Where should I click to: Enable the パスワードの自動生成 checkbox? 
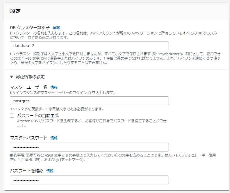point(12,116)
